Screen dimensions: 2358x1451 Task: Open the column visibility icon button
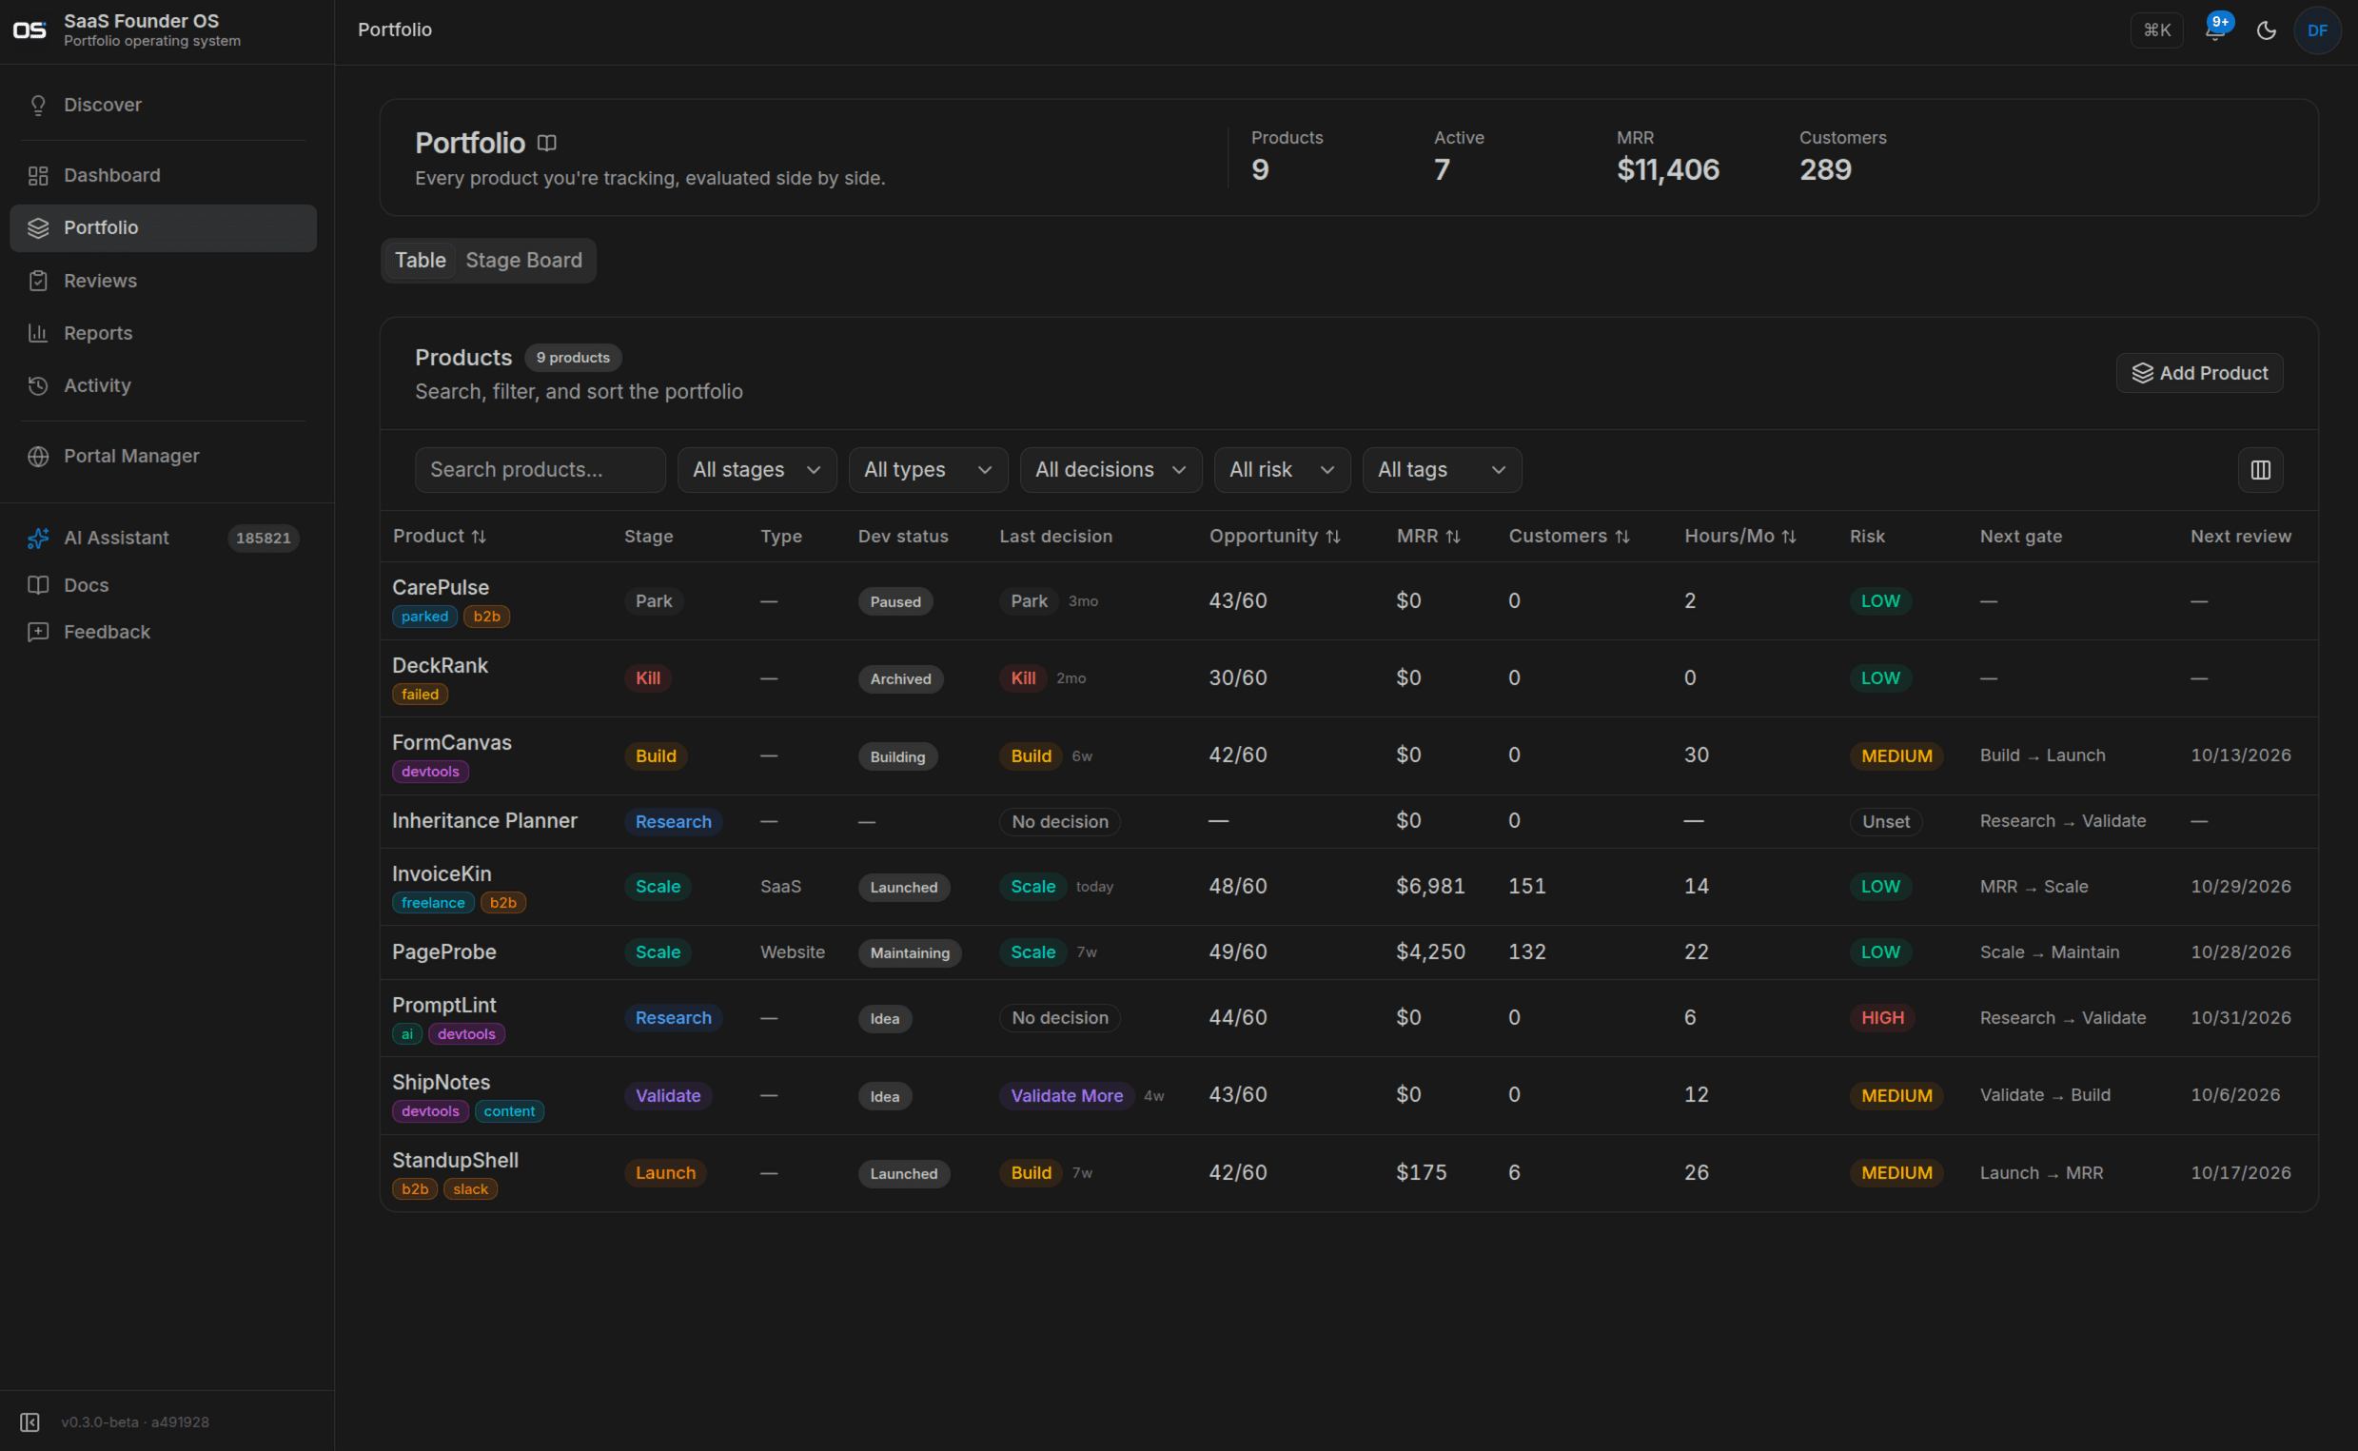pyautogui.click(x=2260, y=470)
